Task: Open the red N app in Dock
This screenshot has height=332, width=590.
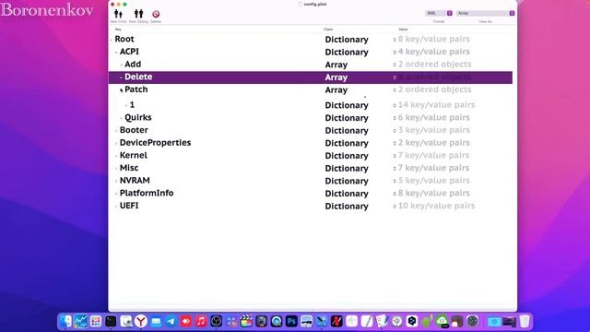Action: click(336, 321)
